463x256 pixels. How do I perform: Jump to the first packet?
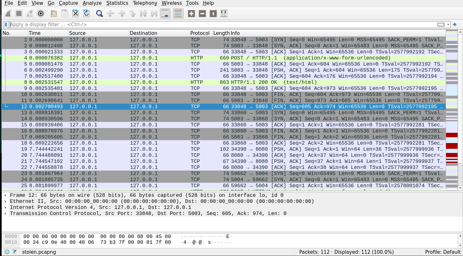point(143,13)
